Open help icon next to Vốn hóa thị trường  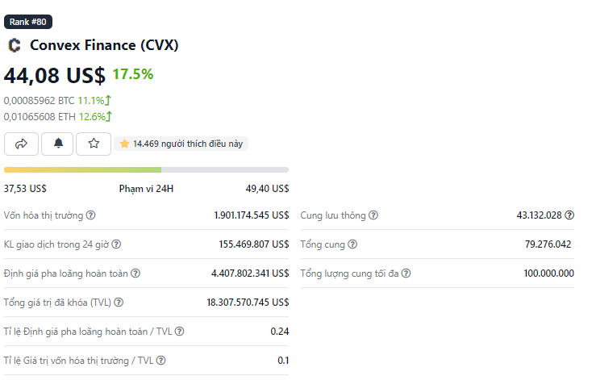coord(90,215)
